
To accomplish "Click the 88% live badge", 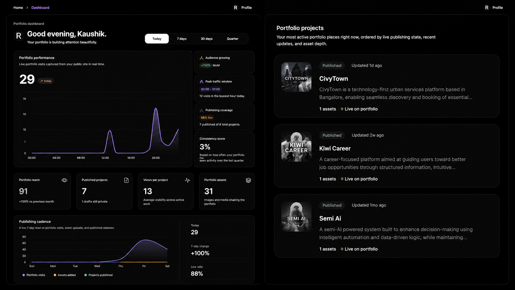I will click(207, 117).
